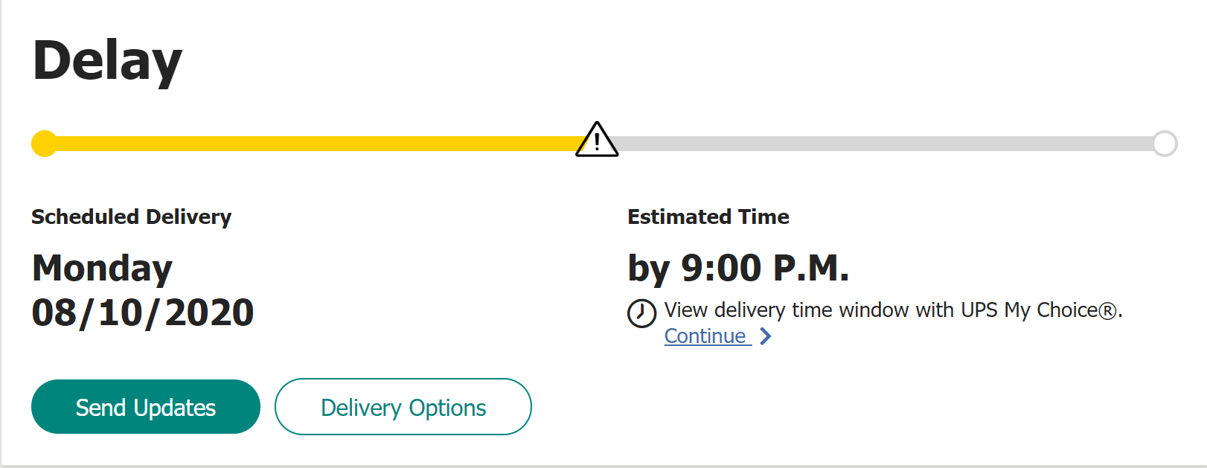Select the Estimated Time label

(x=708, y=217)
